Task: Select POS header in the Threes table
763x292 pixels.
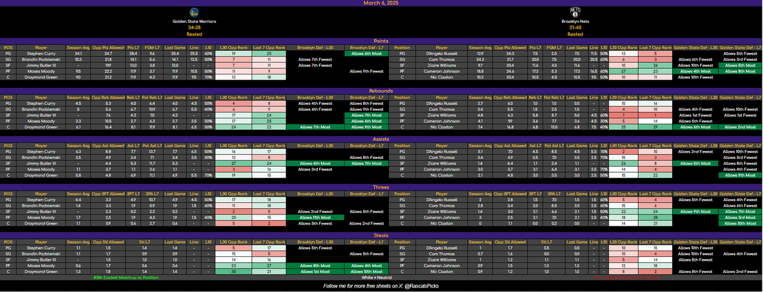Action: 8,195
